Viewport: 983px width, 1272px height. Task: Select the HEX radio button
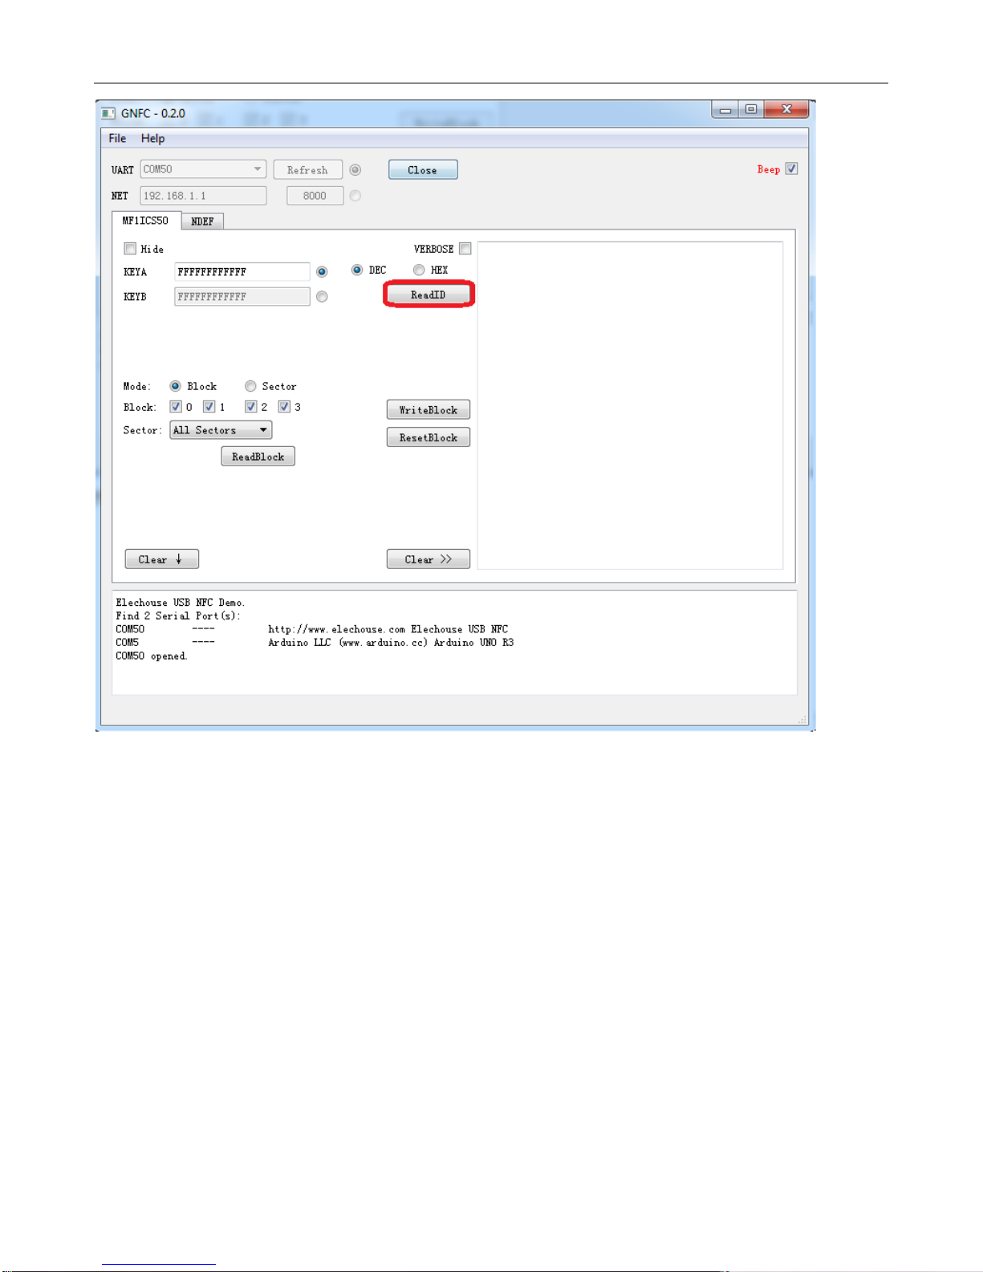(x=419, y=270)
